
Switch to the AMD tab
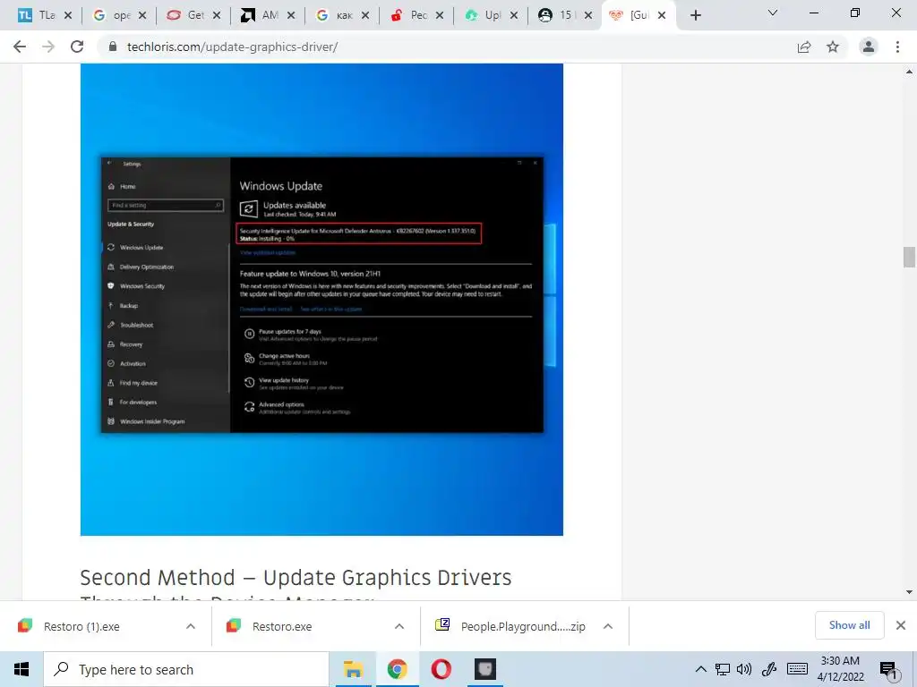pos(262,15)
